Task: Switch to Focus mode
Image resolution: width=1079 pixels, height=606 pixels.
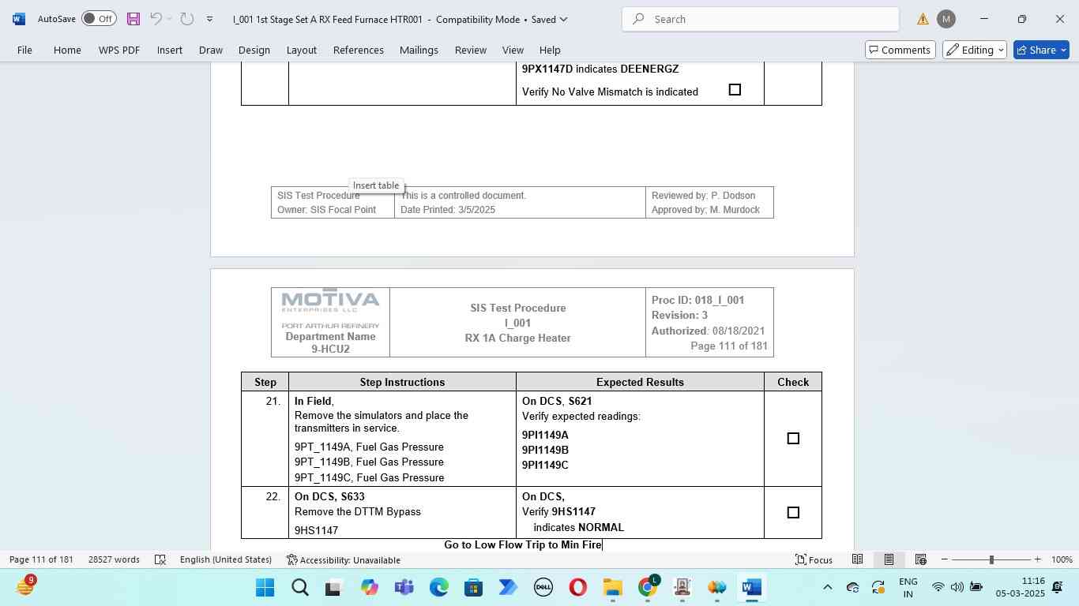Action: [x=814, y=559]
